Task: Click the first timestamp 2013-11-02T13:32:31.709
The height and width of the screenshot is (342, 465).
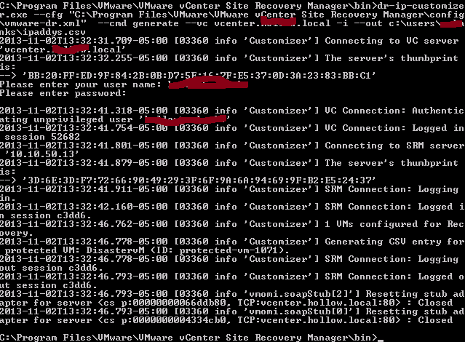Action: [66, 41]
